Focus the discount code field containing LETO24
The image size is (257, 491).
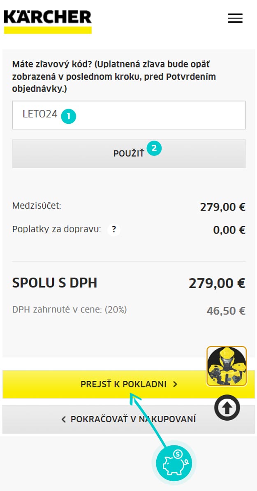pos(129,115)
